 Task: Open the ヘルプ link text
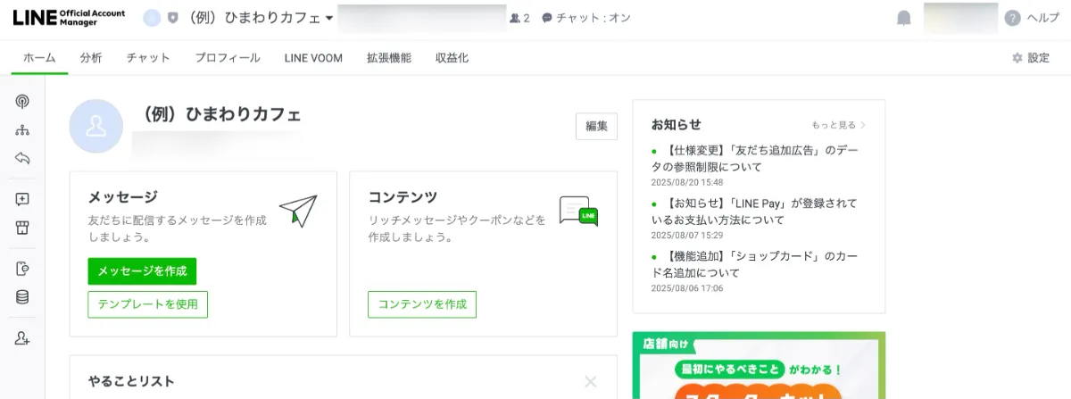pos(1043,18)
